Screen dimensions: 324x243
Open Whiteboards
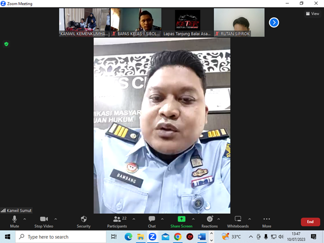click(237, 221)
